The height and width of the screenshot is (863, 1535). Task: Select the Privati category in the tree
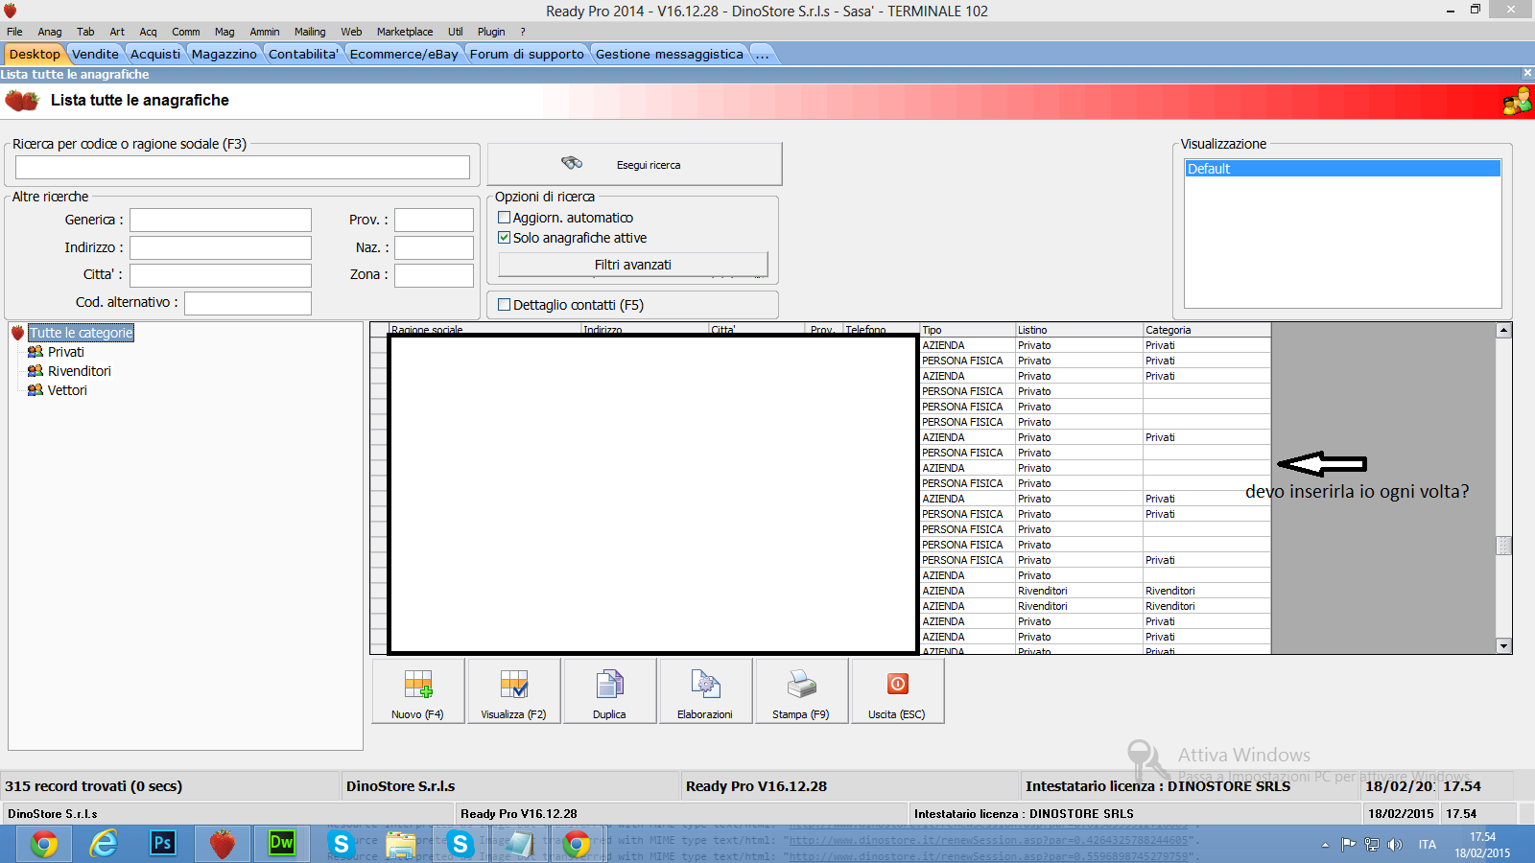pyautogui.click(x=65, y=352)
